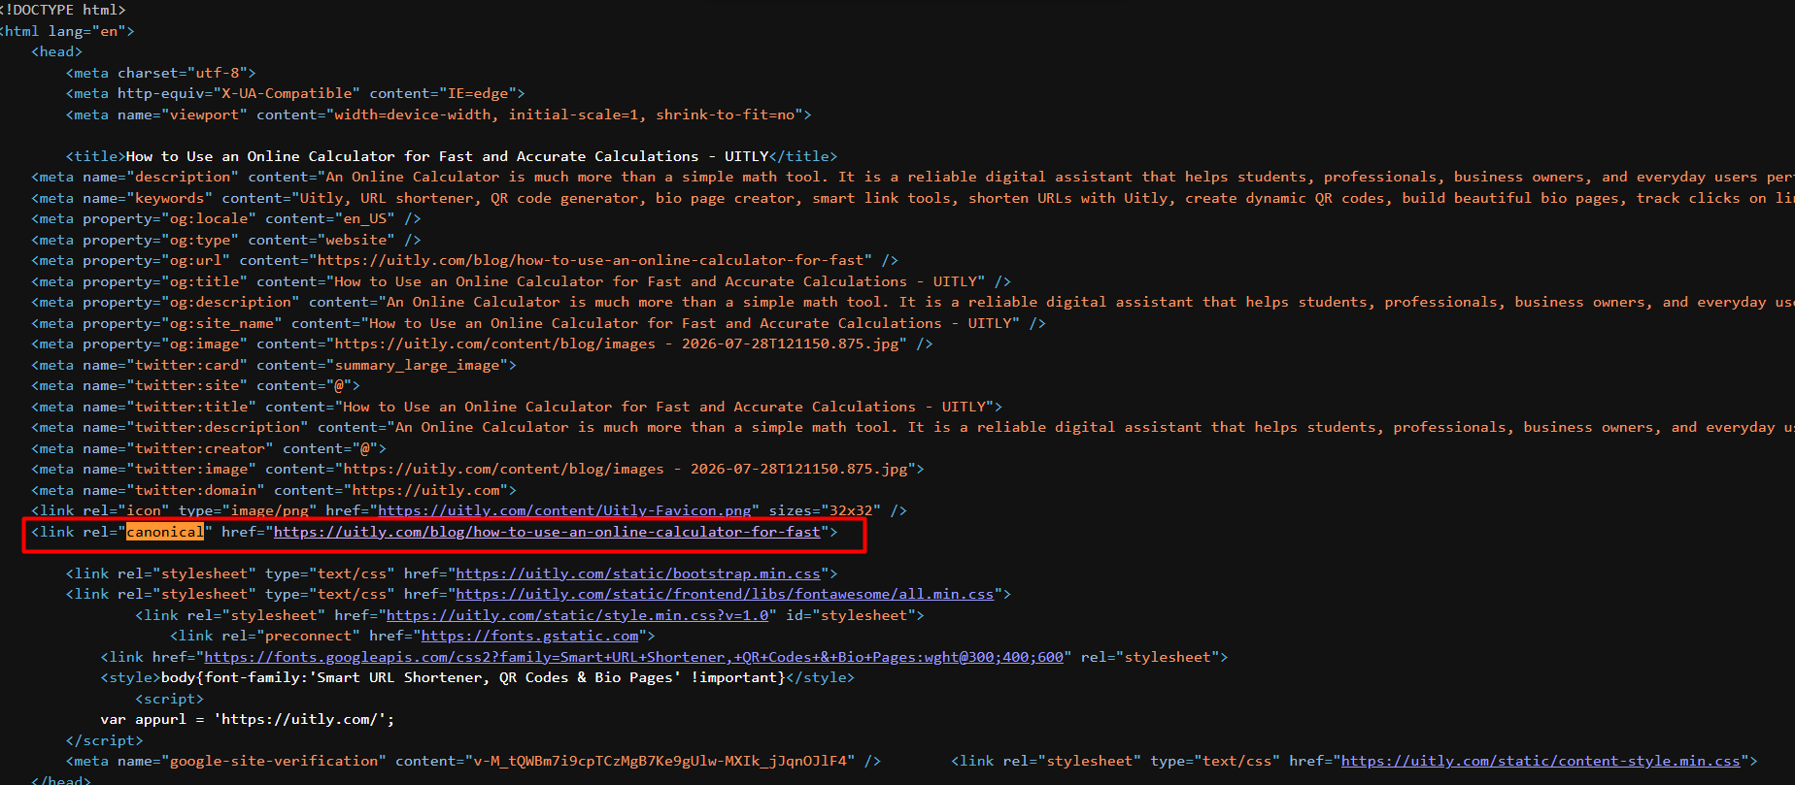Select the og:url meta line
This screenshot has width=1795, height=785.
pyautogui.click(x=464, y=260)
